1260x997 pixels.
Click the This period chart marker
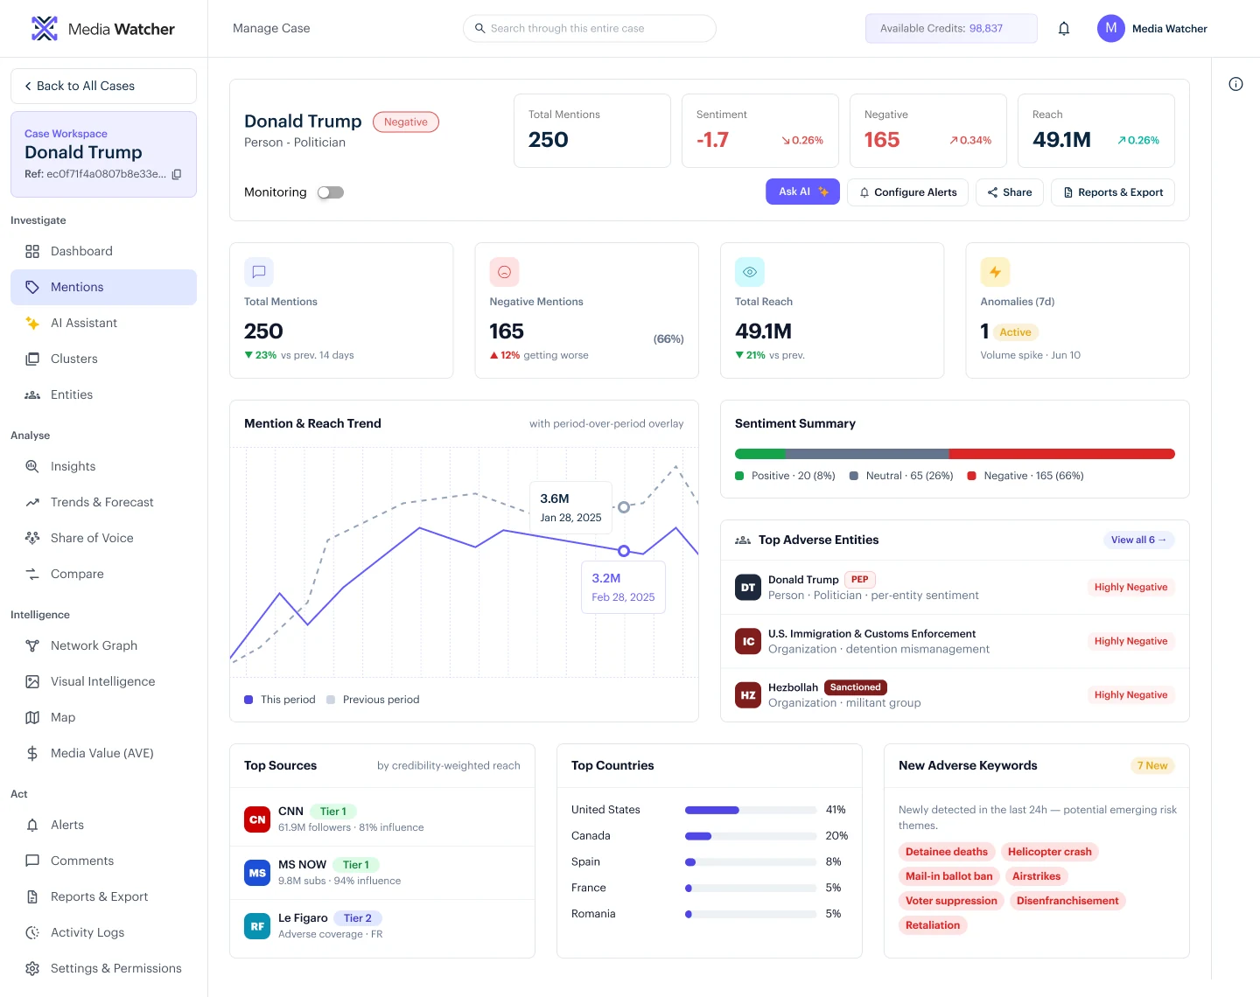coord(624,551)
